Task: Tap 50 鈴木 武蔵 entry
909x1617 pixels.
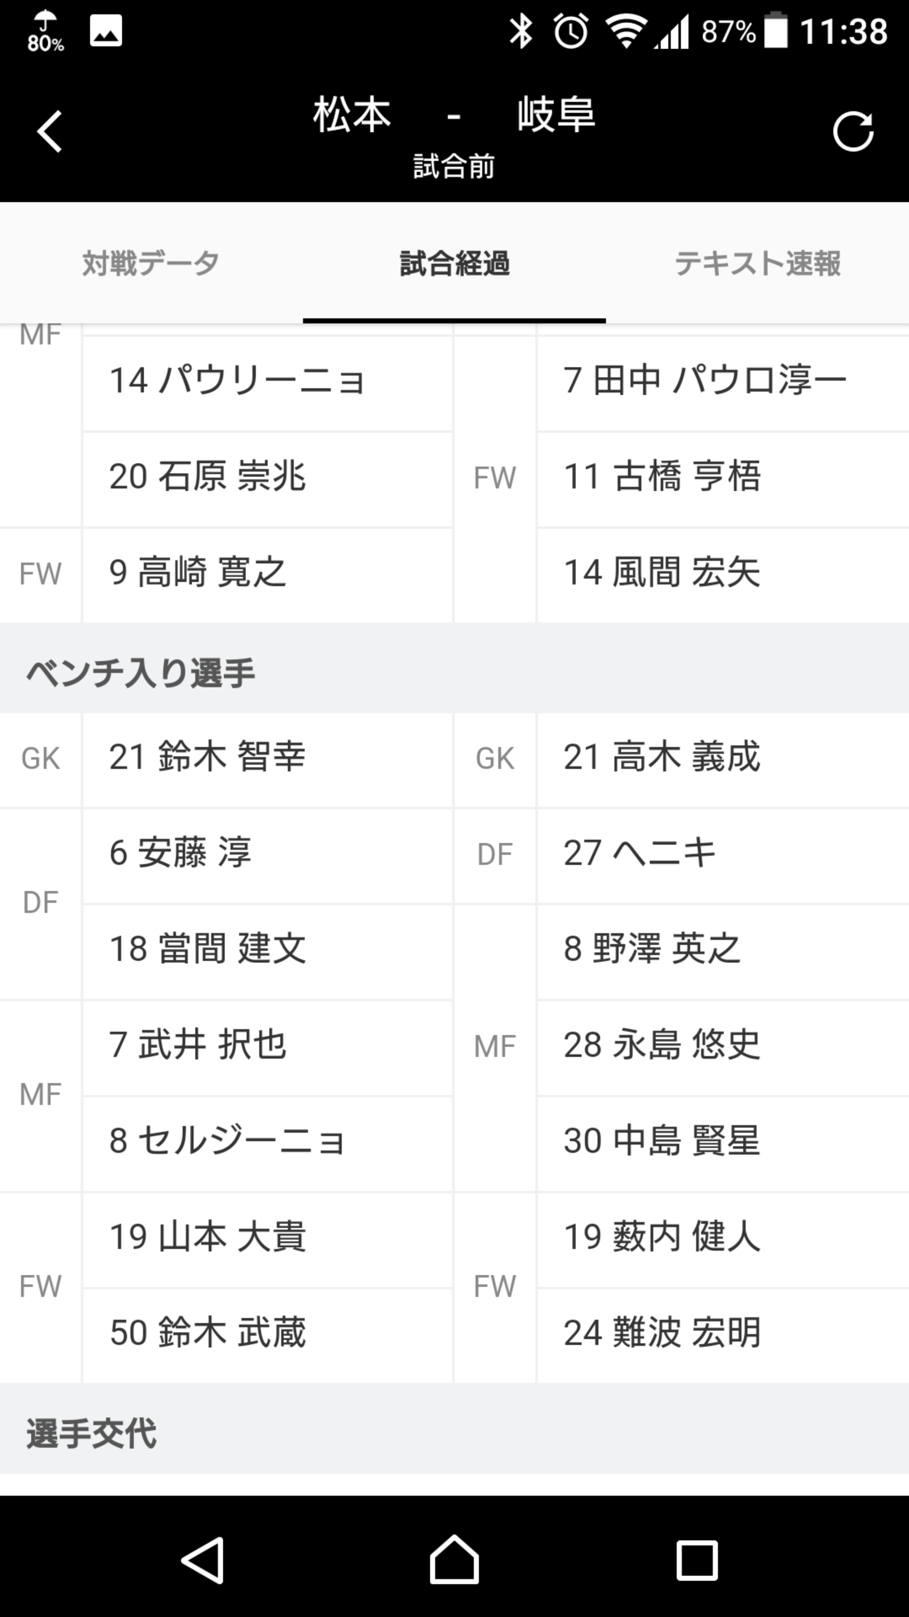Action: [267, 1333]
